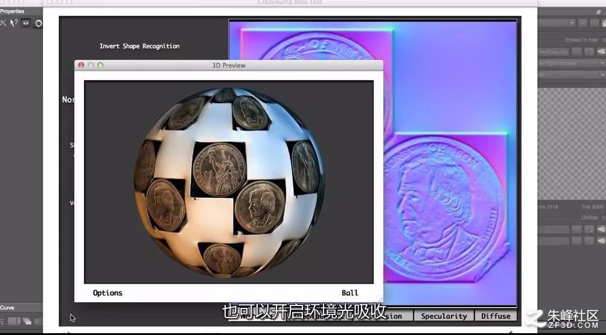Click the Properties panel header
The width and height of the screenshot is (606, 335).
[x=21, y=11]
